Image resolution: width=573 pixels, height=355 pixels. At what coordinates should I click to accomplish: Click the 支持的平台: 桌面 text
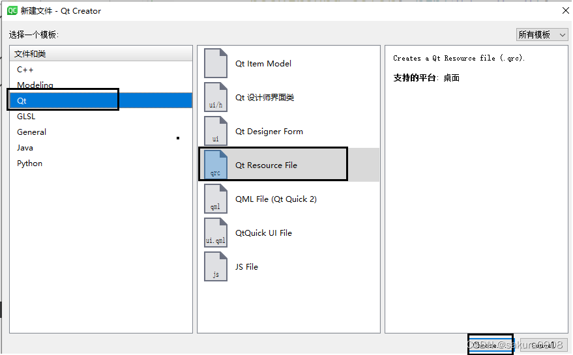pyautogui.click(x=426, y=78)
